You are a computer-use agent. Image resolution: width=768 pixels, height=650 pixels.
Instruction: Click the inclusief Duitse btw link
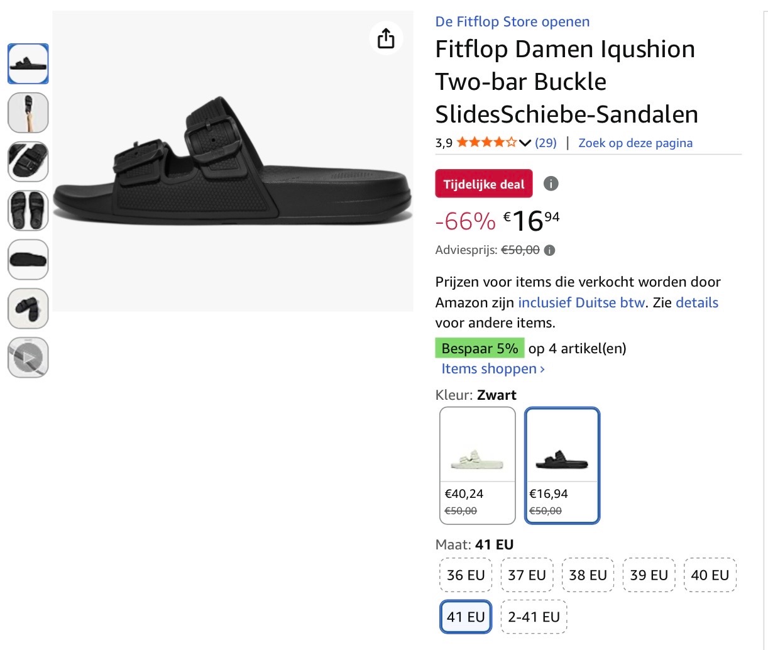pyautogui.click(x=581, y=302)
